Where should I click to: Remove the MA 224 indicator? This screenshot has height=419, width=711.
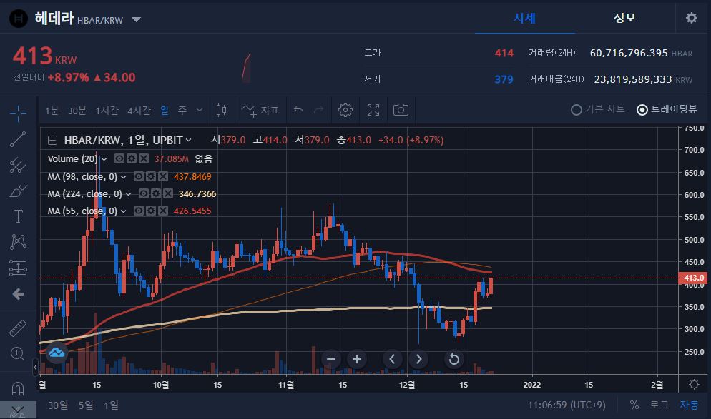pyautogui.click(x=168, y=193)
